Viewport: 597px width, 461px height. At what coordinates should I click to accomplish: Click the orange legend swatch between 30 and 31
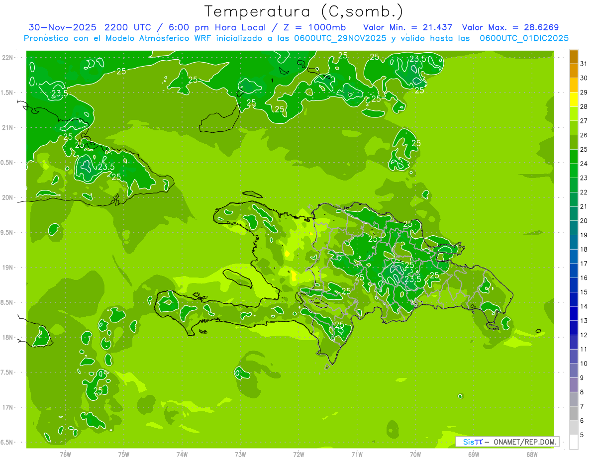pos(574,71)
